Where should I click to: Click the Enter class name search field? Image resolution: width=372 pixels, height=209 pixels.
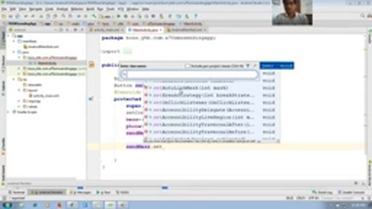point(189,74)
